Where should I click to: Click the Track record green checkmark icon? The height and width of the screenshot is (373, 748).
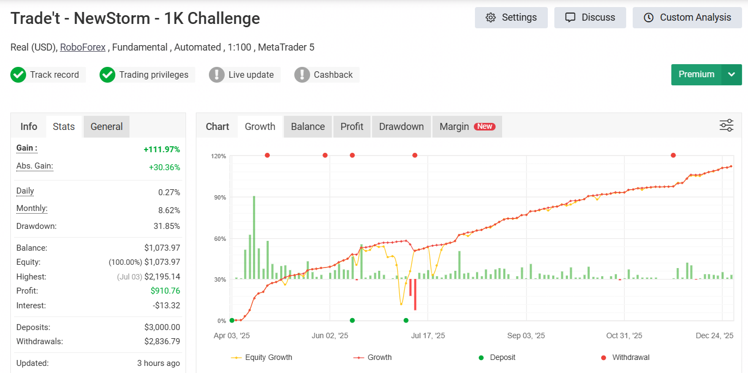(18, 75)
